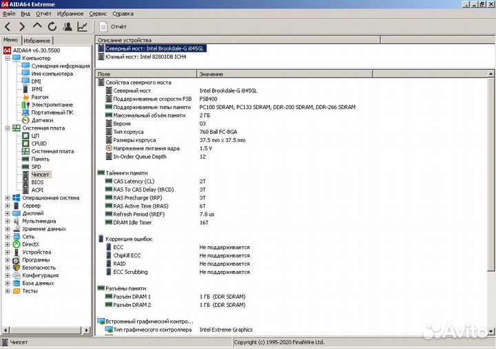
Task: Open the Избранное menu in the menu bar
Action: click(x=70, y=14)
